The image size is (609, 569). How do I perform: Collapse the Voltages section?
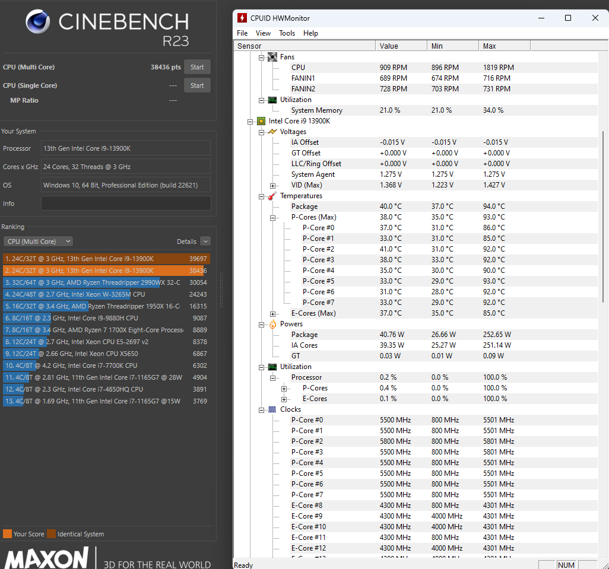261,132
